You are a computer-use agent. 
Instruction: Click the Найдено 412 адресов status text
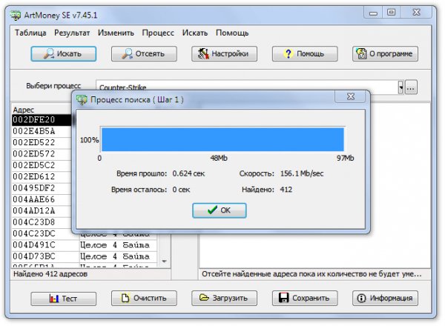point(50,274)
